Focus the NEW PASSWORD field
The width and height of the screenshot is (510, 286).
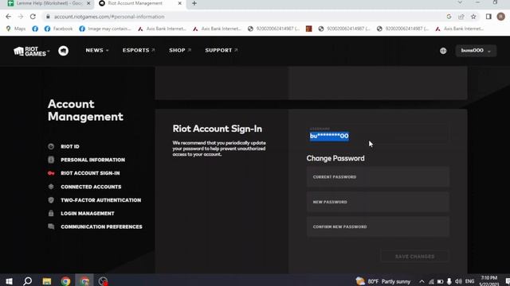pos(378,202)
